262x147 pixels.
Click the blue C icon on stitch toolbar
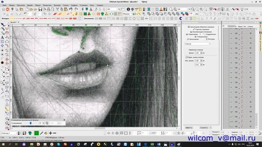coord(181,18)
